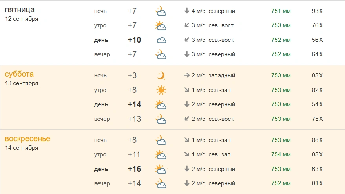Image resolution: width=345 pixels, height=194 pixels.
Task: Click the 14 сентября date label
Action: (22, 148)
